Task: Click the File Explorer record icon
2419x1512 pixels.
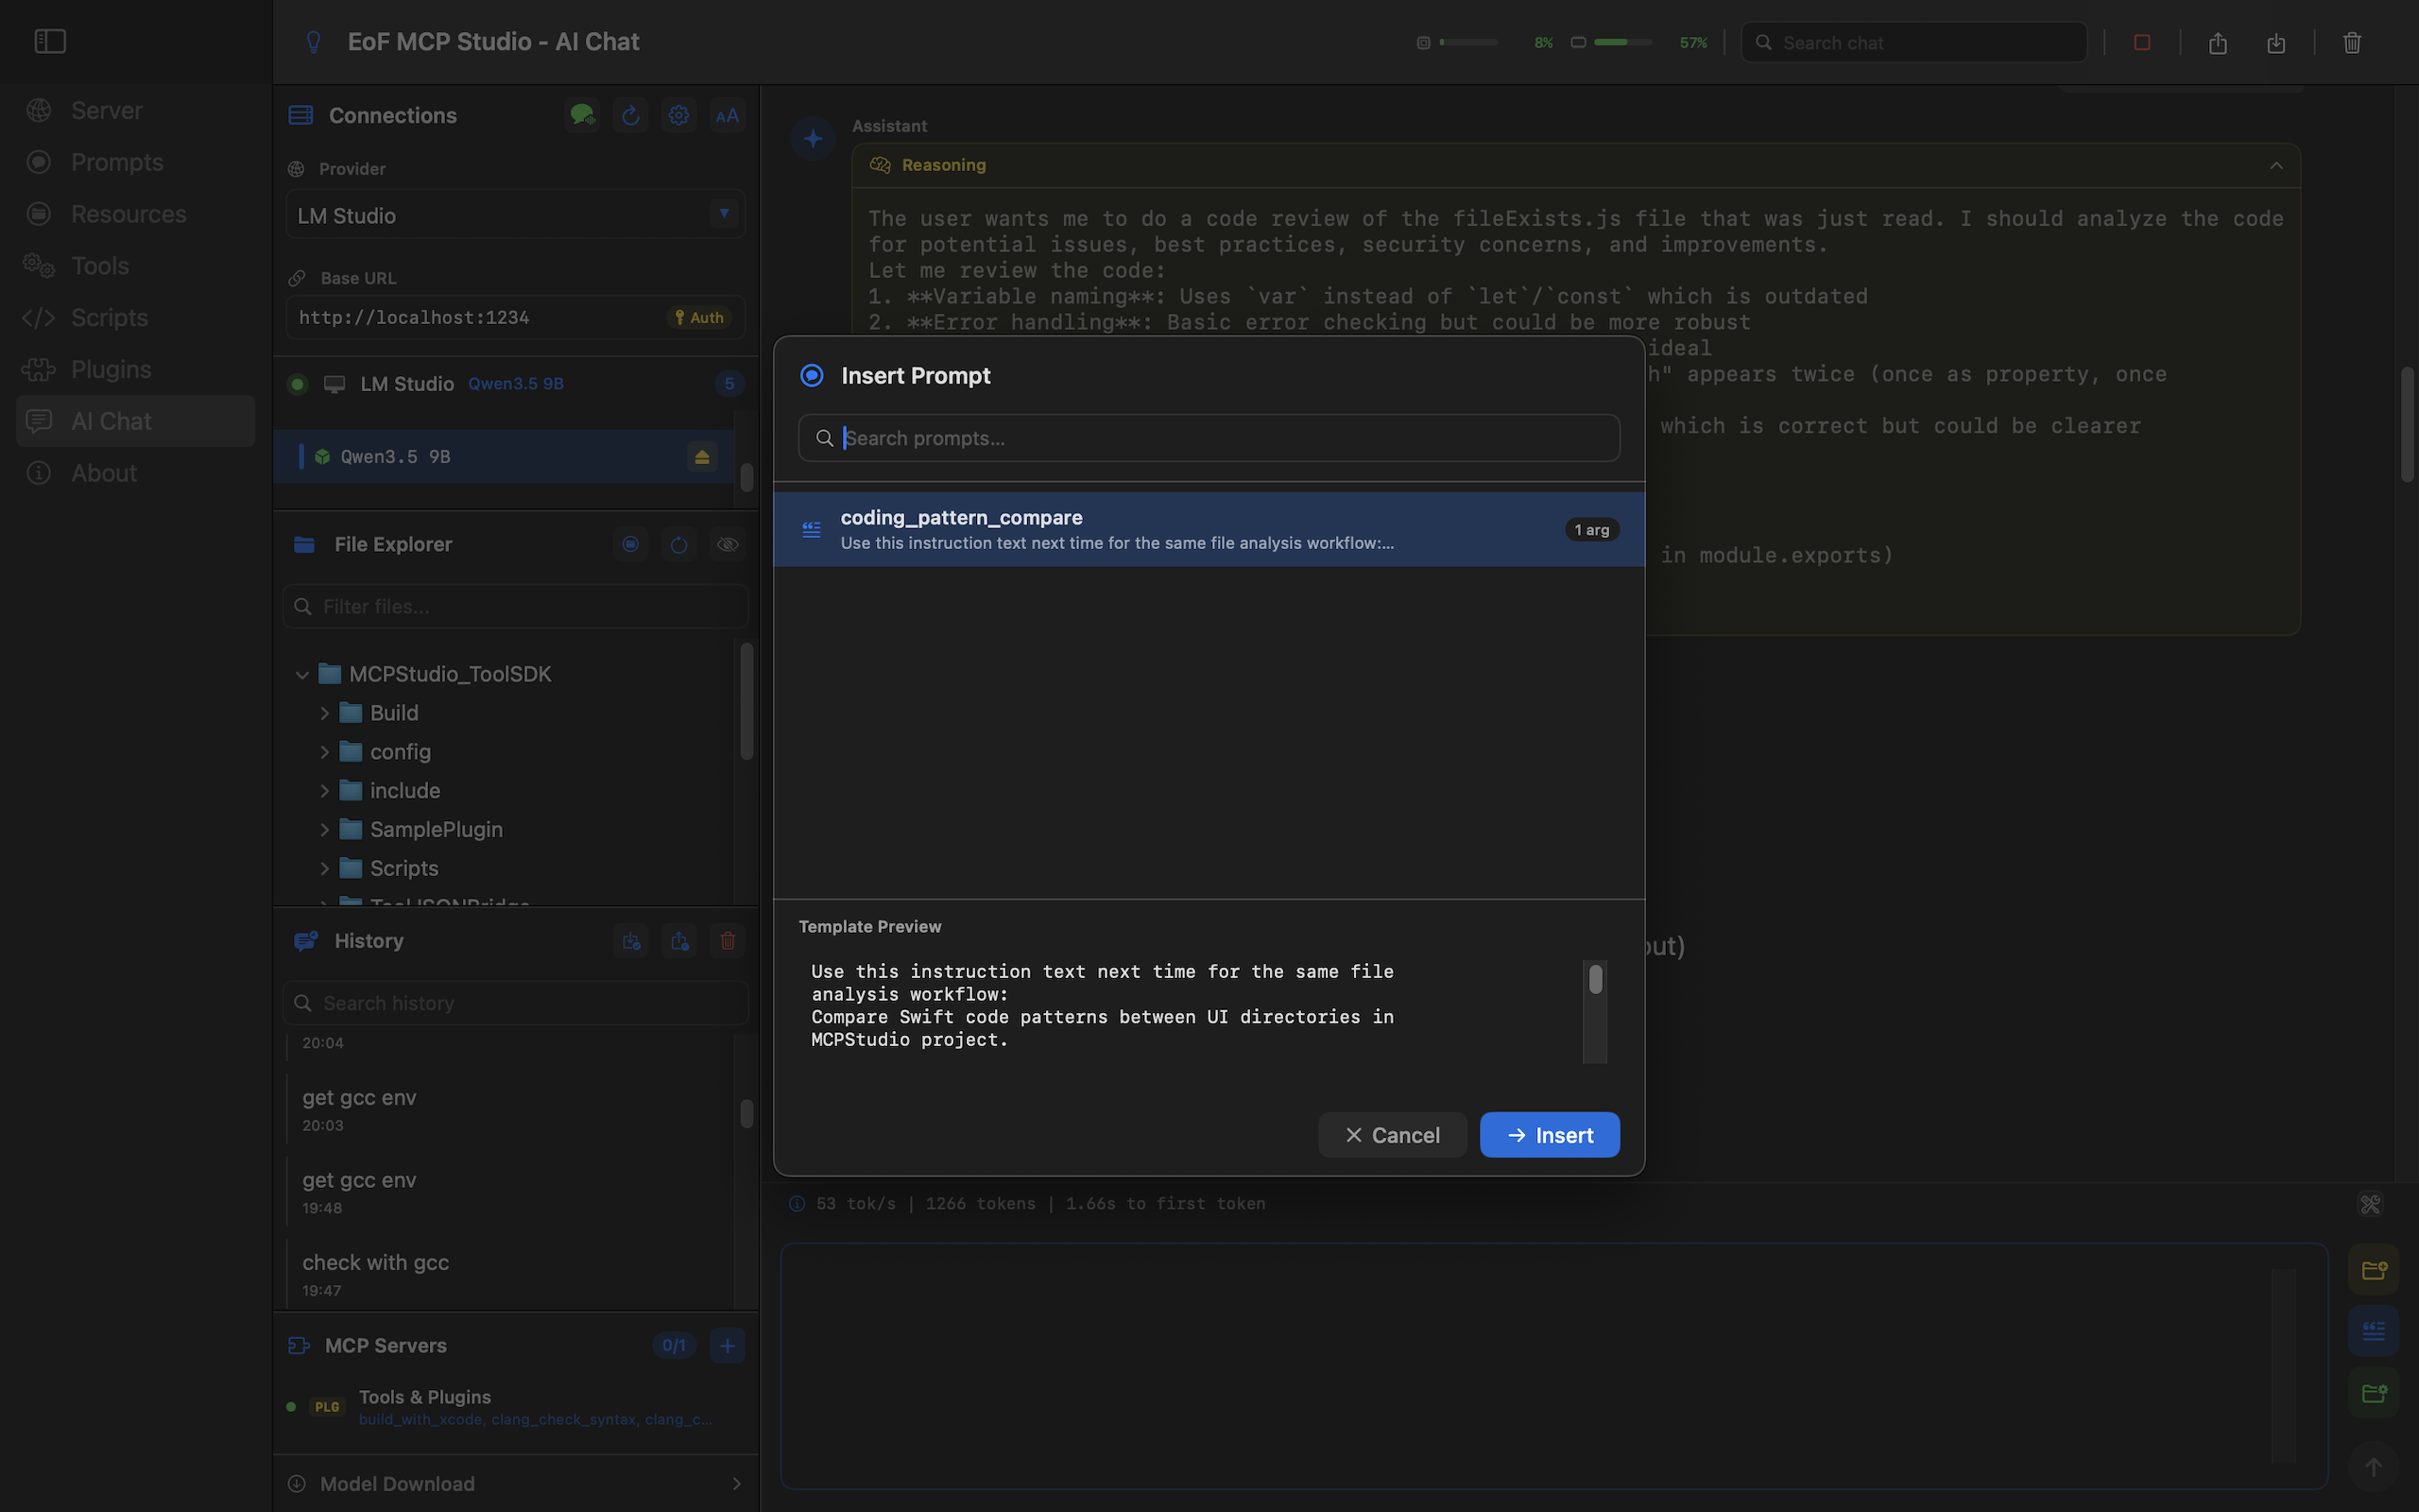Action: pyautogui.click(x=631, y=544)
